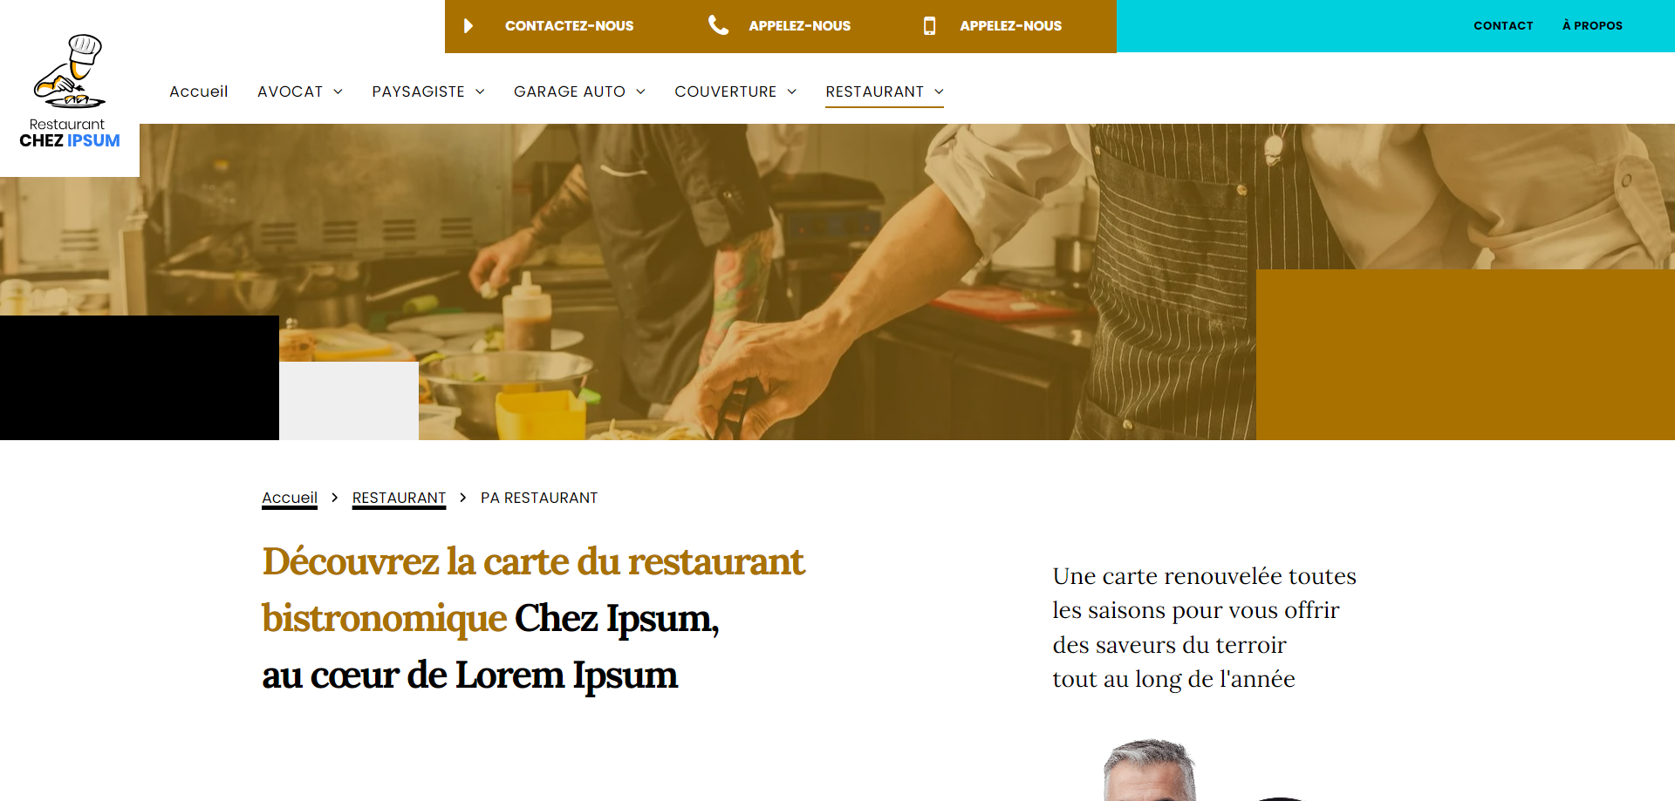The image size is (1675, 801).
Task: Click the CONTACT link in cyan bar
Action: pos(1503,26)
